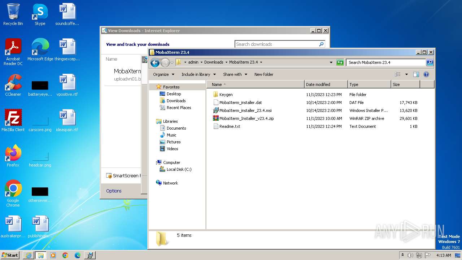Select headcar.png on the desktop
This screenshot has width=462, height=260.
tap(40, 158)
